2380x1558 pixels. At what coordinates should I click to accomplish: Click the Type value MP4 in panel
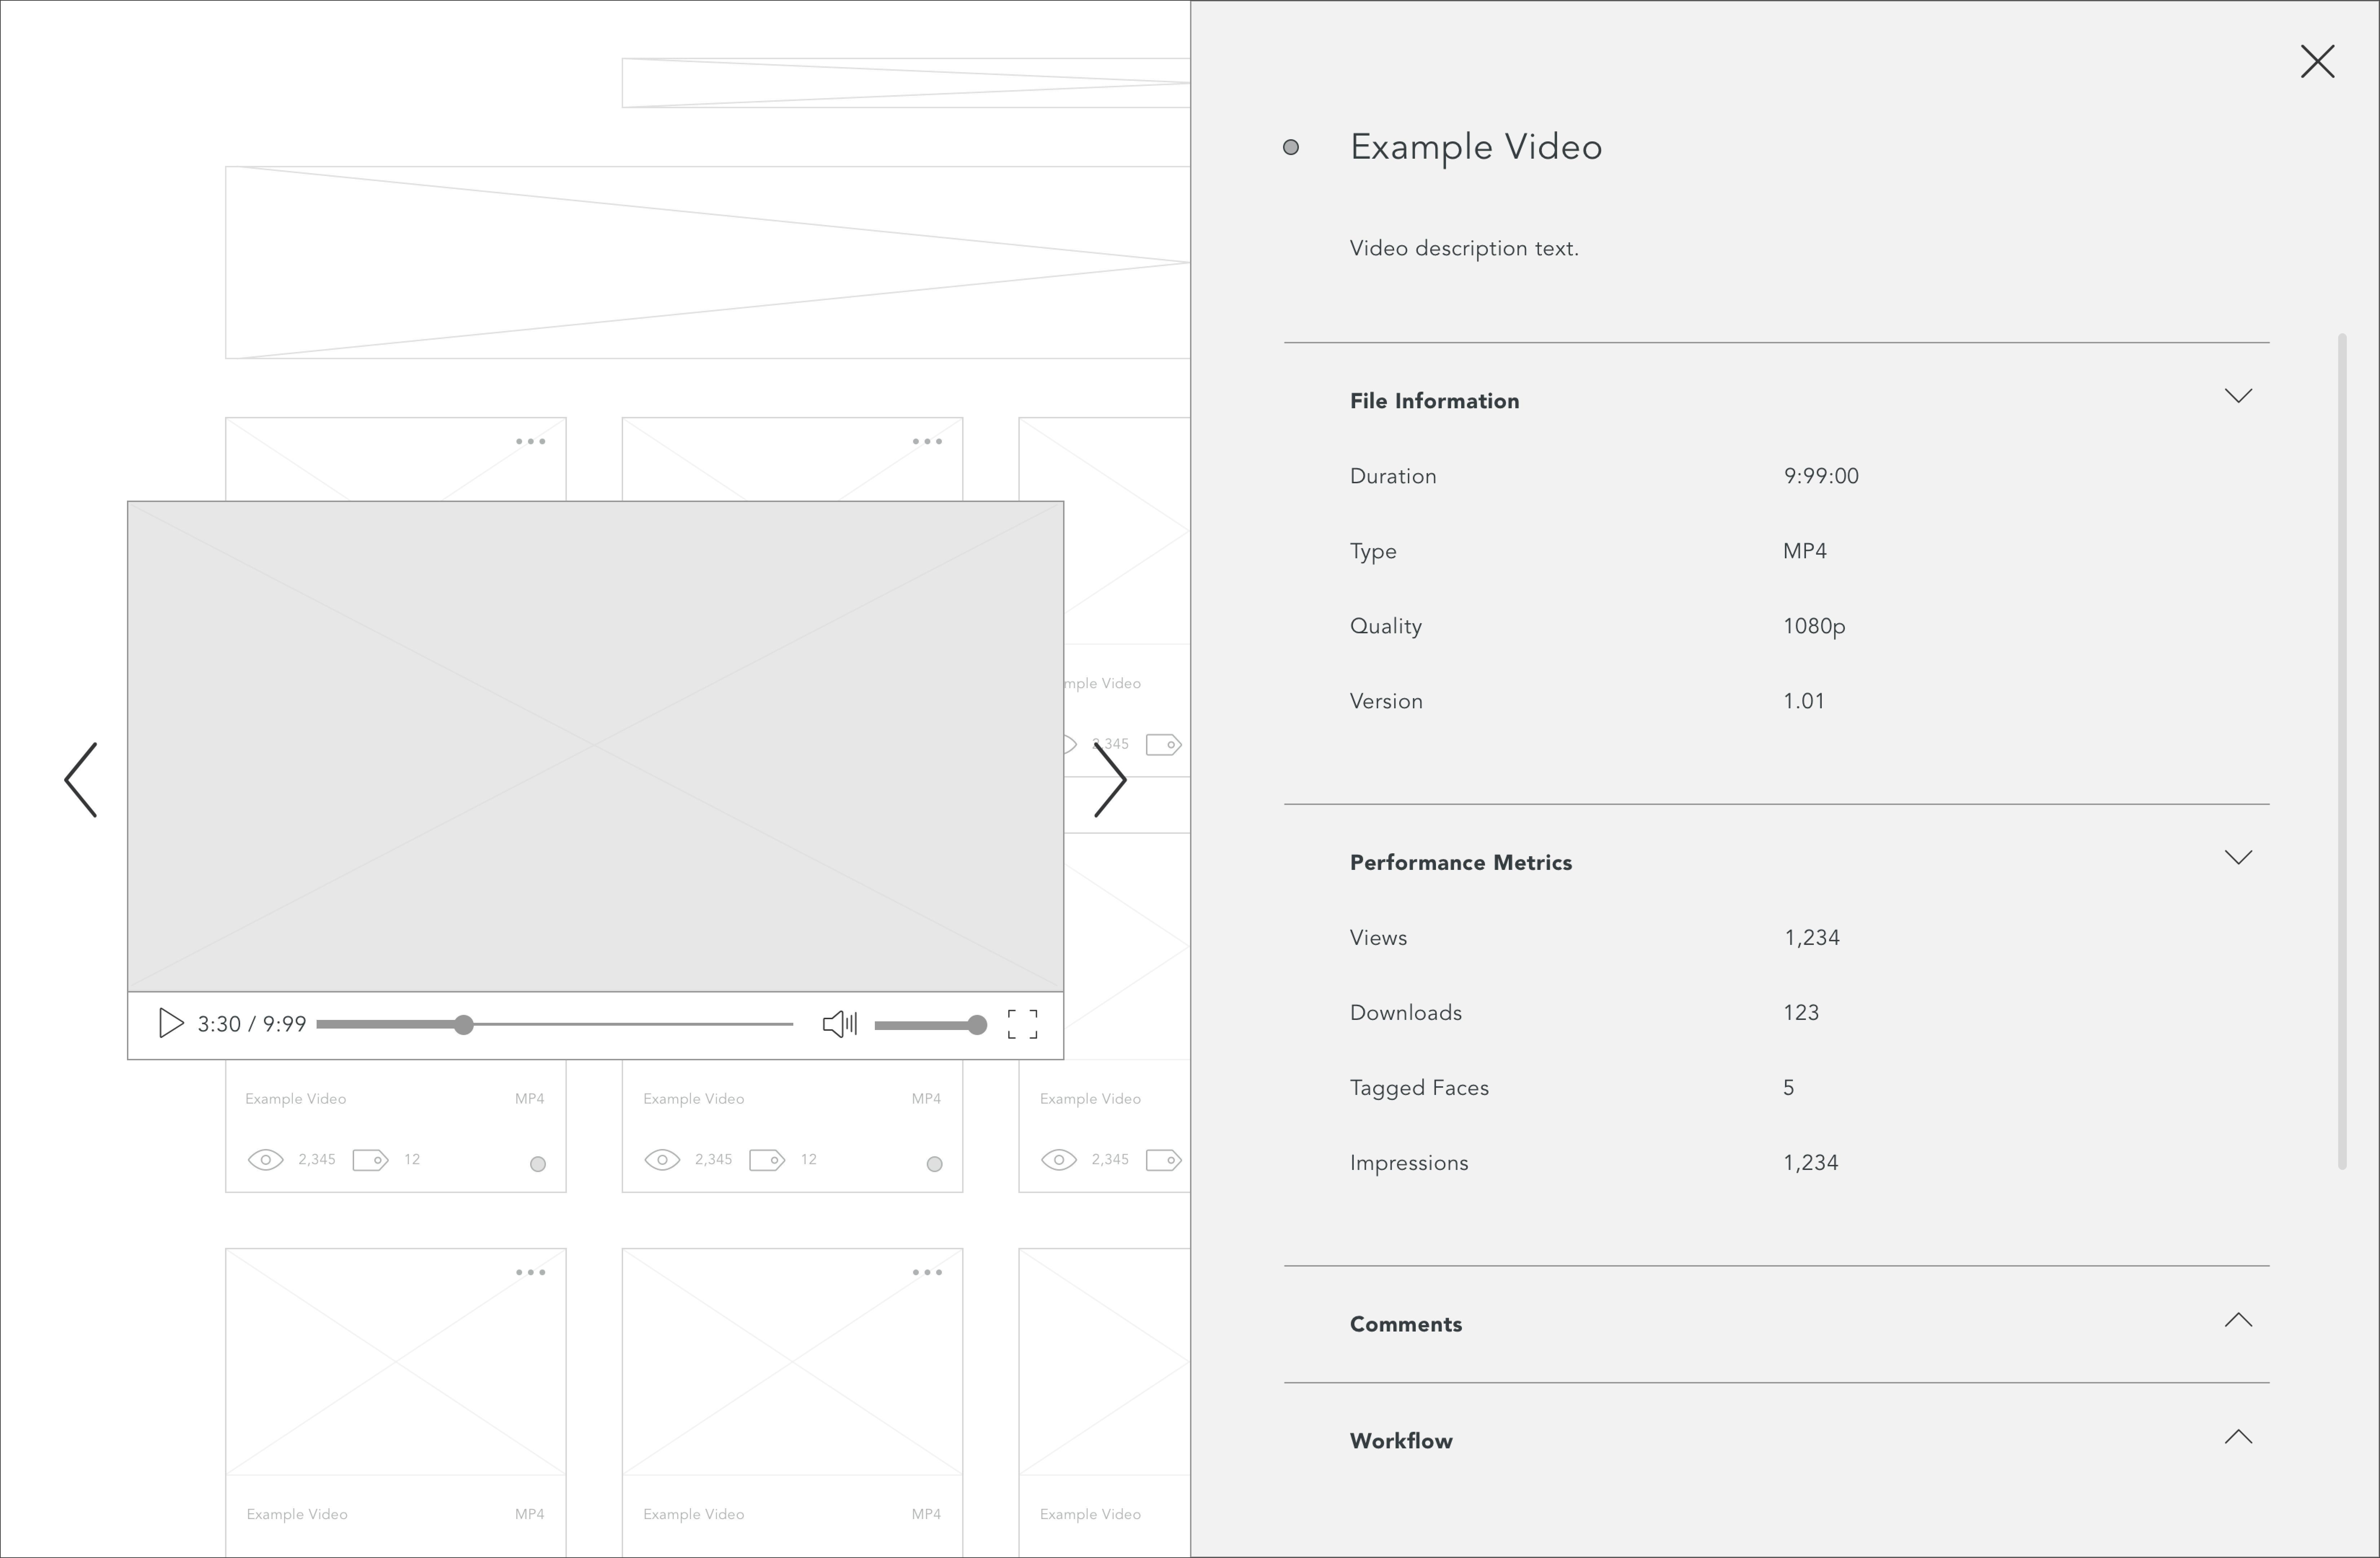[x=1805, y=551]
